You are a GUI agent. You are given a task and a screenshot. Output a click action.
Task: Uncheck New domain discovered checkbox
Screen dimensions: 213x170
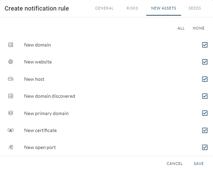pos(205,96)
